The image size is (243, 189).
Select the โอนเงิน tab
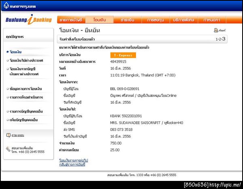coord(100,20)
